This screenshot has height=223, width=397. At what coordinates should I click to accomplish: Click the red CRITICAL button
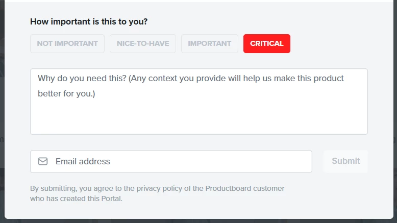(x=267, y=43)
